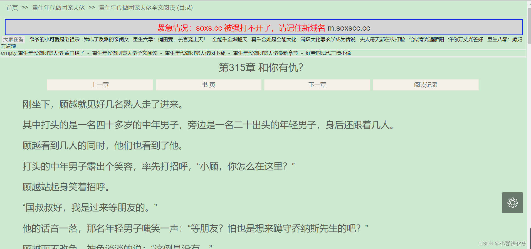Click the keyword 重生年代做团宠大佬txt下载
531x249 pixels.
[x=195, y=53]
